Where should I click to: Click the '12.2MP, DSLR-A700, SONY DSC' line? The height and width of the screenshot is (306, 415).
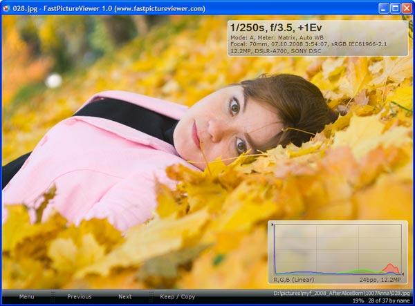coord(275,51)
